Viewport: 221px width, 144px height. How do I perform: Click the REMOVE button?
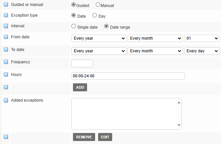coord(84,137)
